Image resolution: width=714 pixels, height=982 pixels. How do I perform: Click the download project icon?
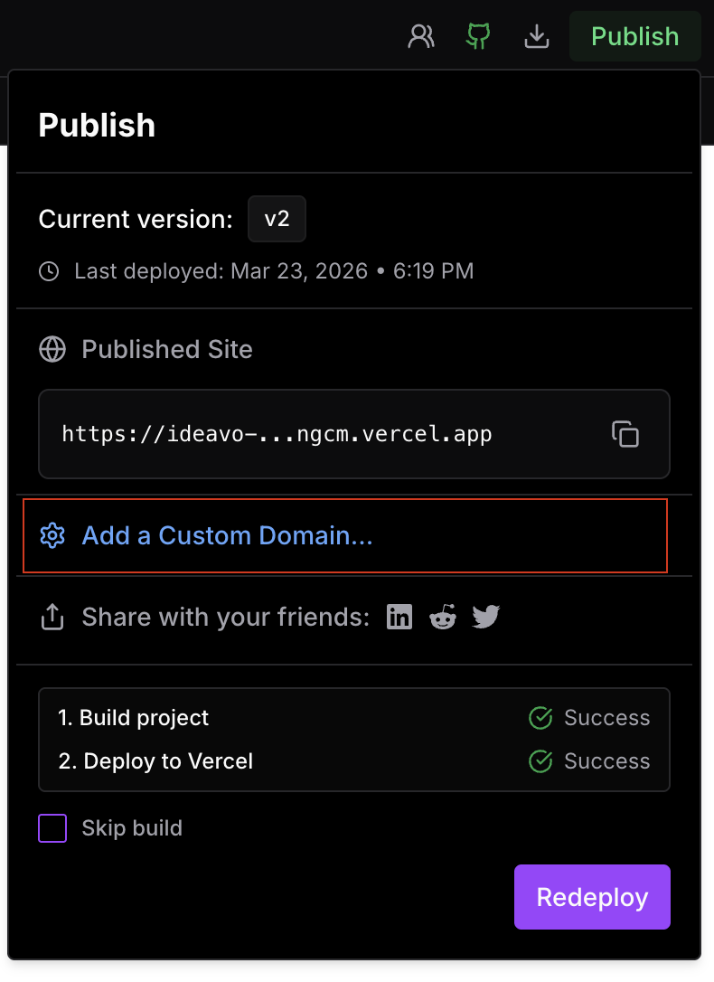(537, 36)
